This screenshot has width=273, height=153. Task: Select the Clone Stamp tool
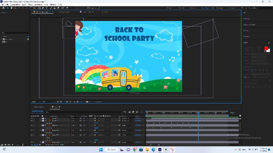click(x=55, y=8)
